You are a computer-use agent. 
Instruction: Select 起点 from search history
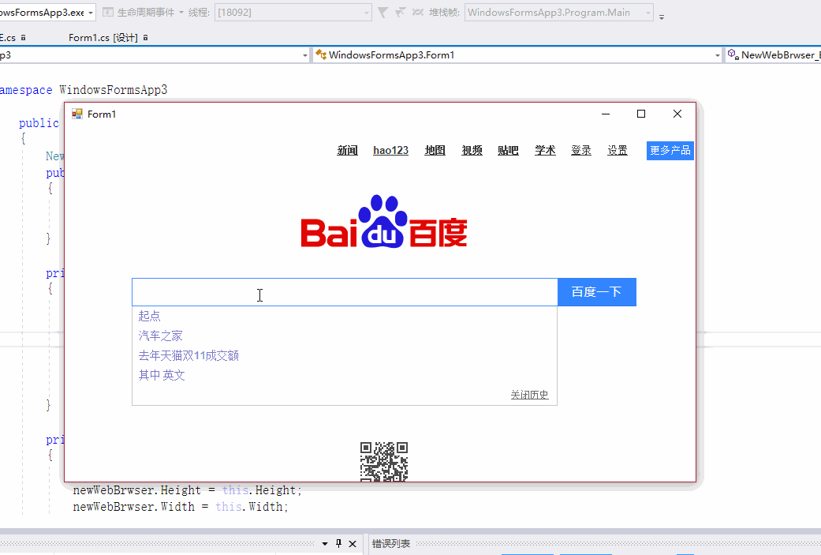click(149, 316)
